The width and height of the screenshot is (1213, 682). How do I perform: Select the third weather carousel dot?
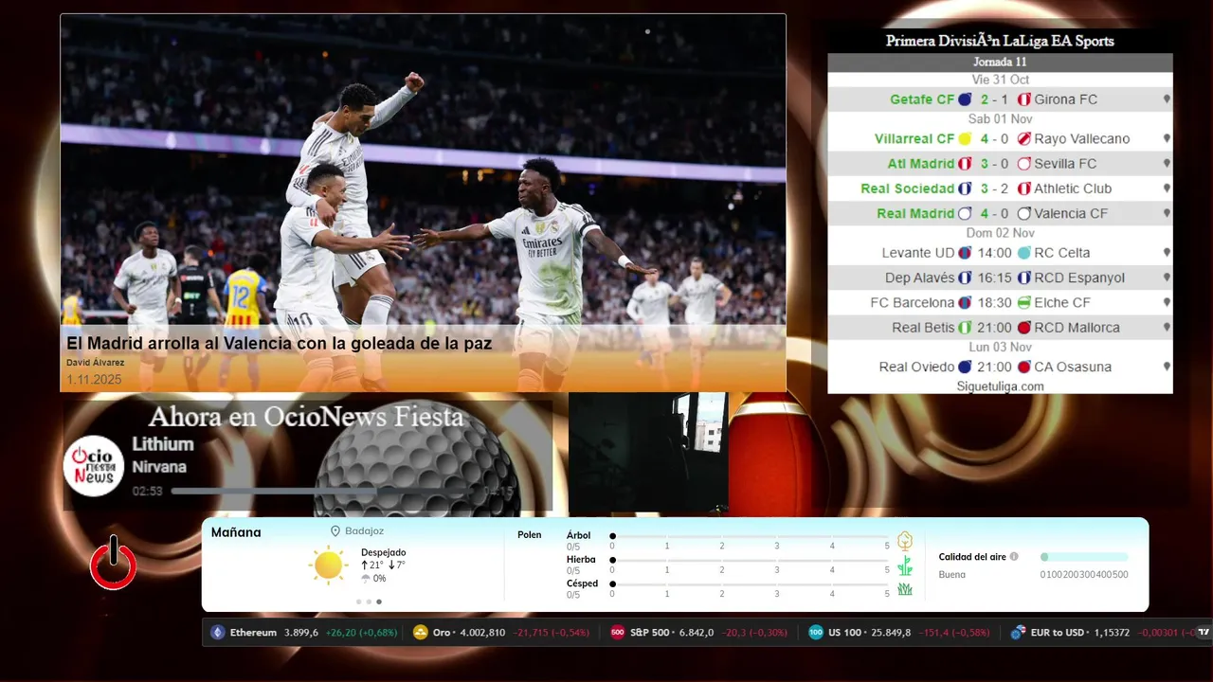(379, 601)
